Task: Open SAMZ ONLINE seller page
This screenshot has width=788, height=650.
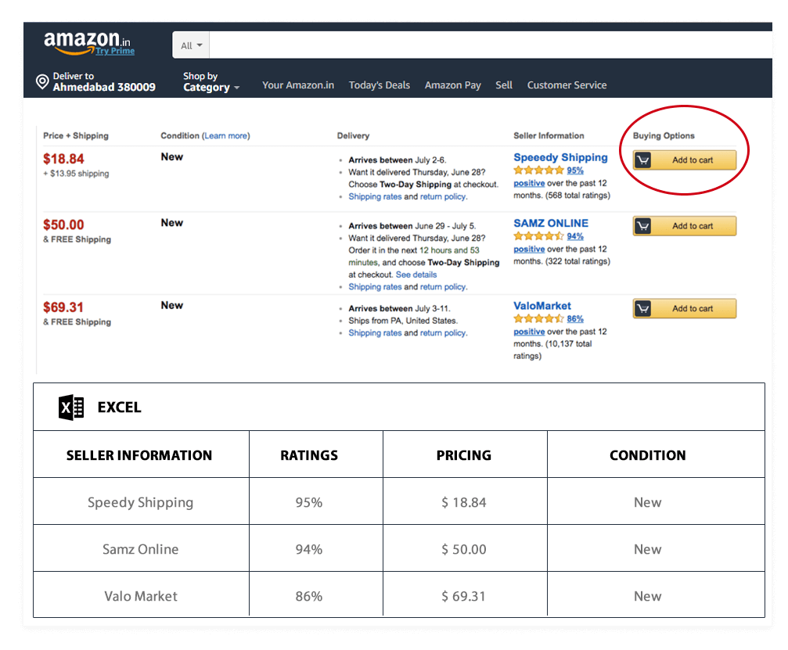Action: [551, 223]
